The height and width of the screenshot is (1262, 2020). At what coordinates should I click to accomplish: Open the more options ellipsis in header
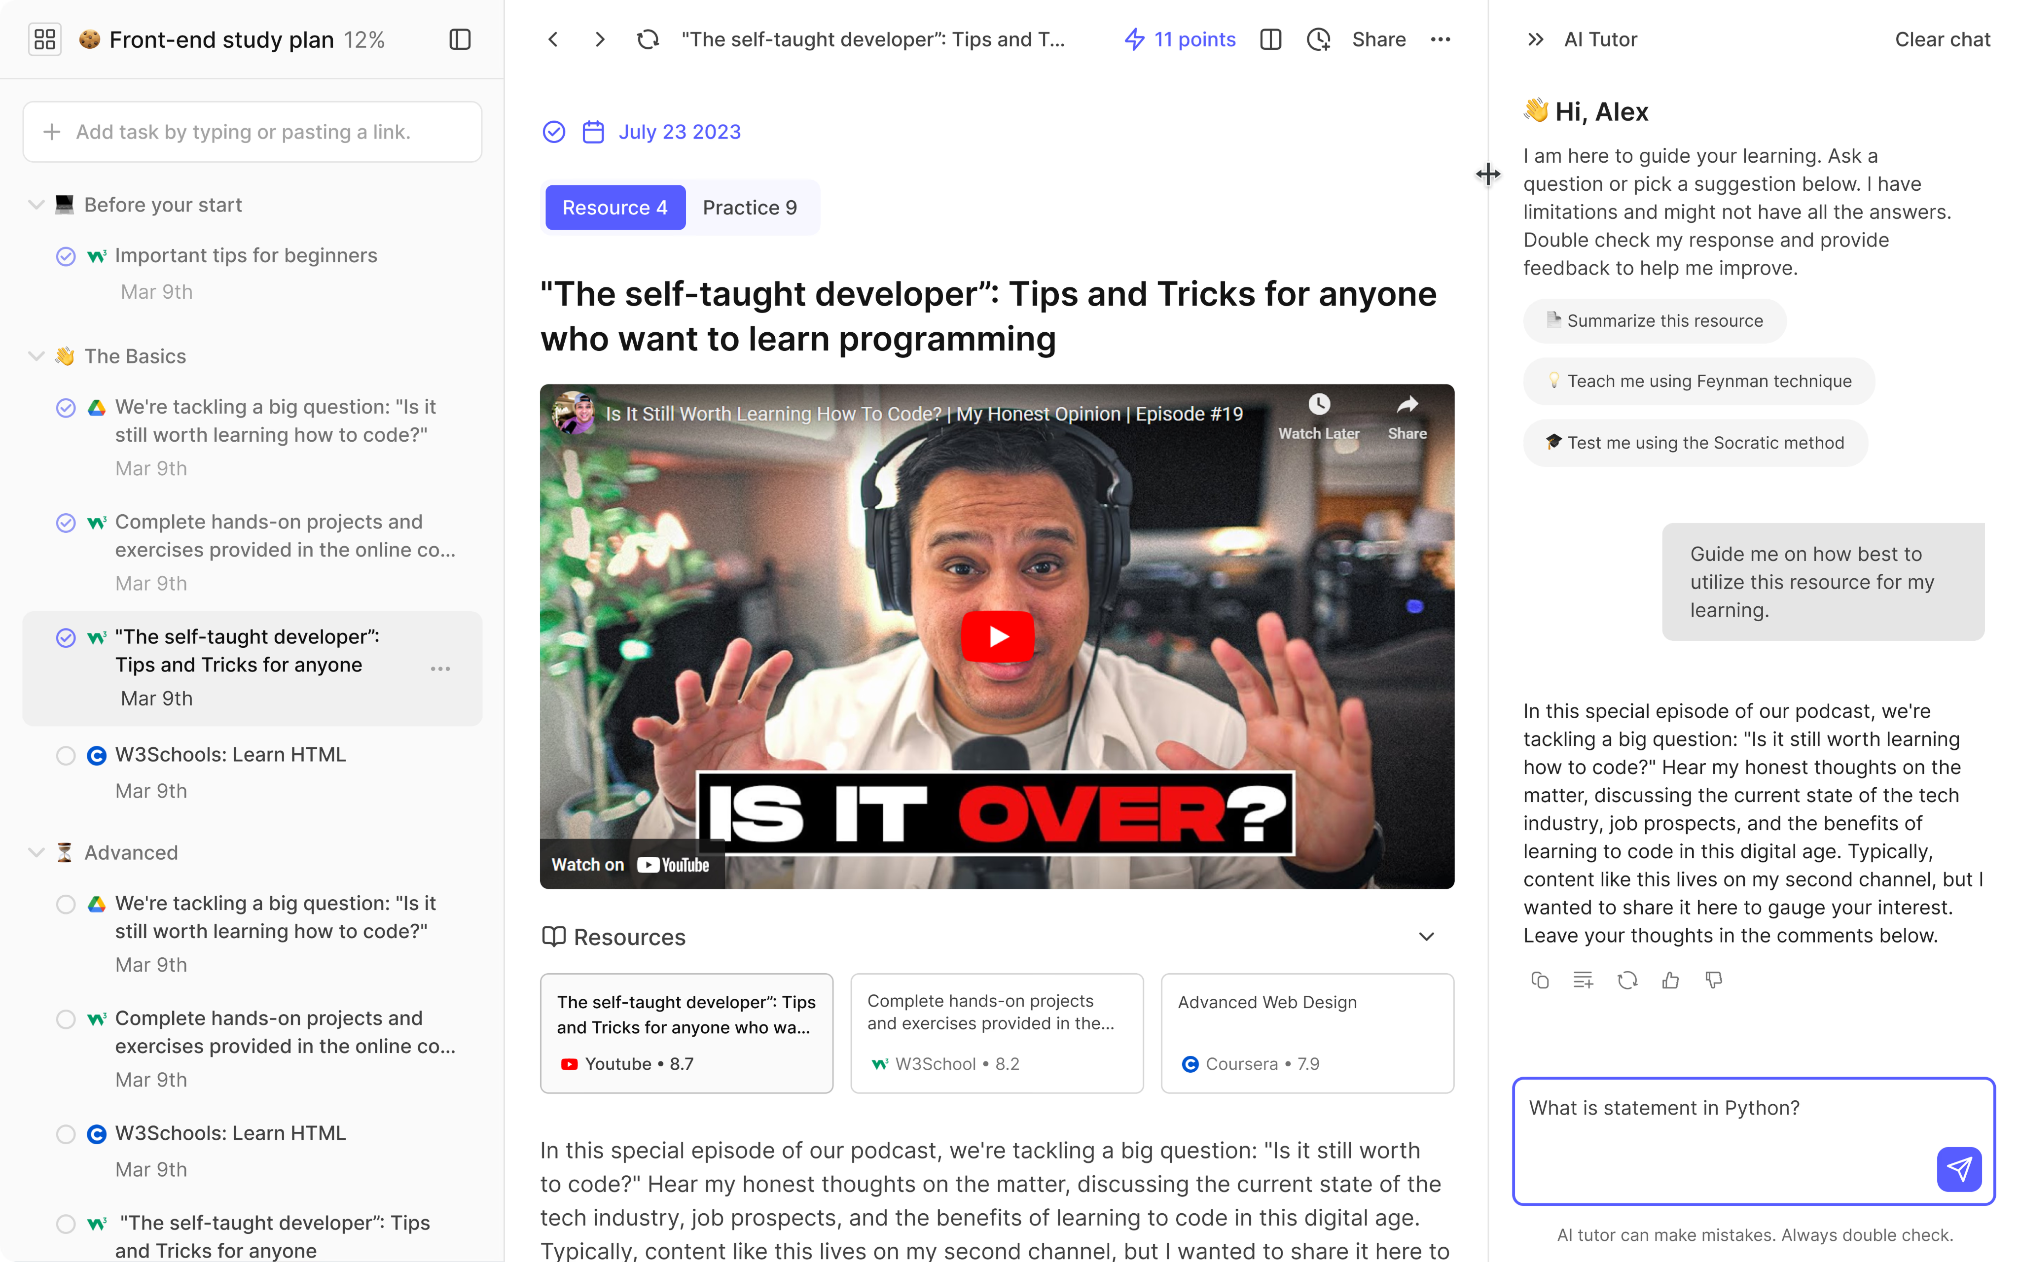[x=1441, y=39]
